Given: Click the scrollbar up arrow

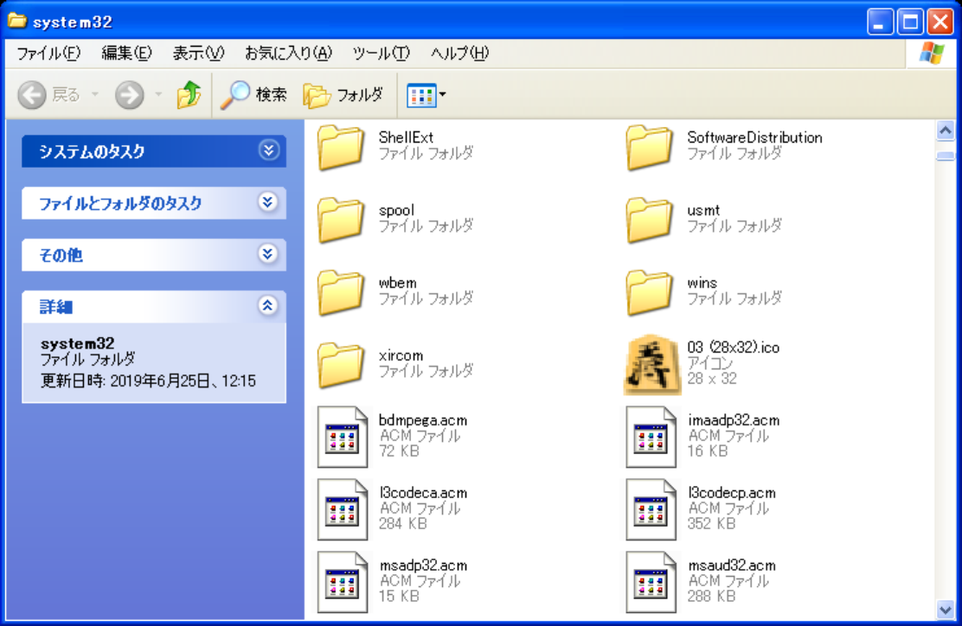Looking at the screenshot, I should 946,131.
